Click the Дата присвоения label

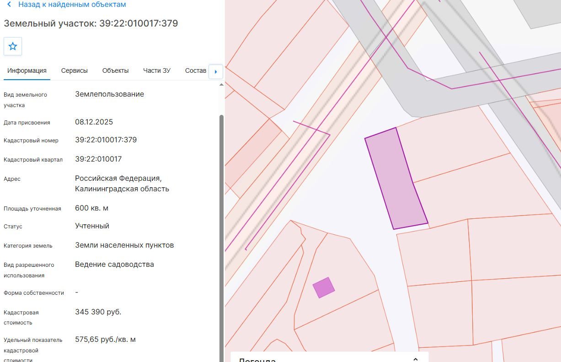27,123
